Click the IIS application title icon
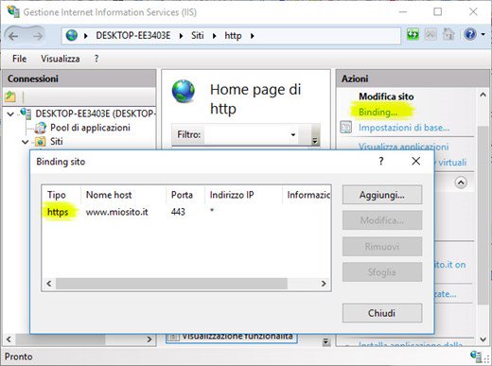Viewport: 492px width, 366px height. [x=13, y=11]
